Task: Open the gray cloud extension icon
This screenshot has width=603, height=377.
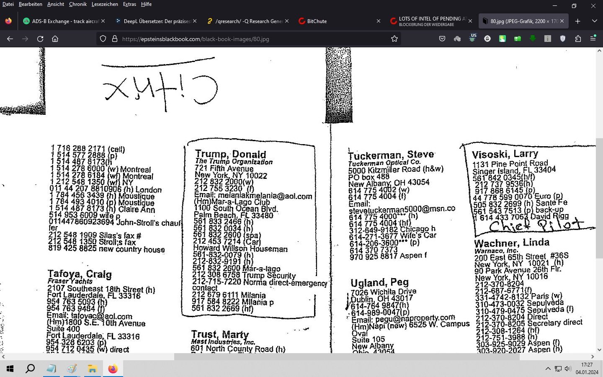Action: pyautogui.click(x=457, y=39)
